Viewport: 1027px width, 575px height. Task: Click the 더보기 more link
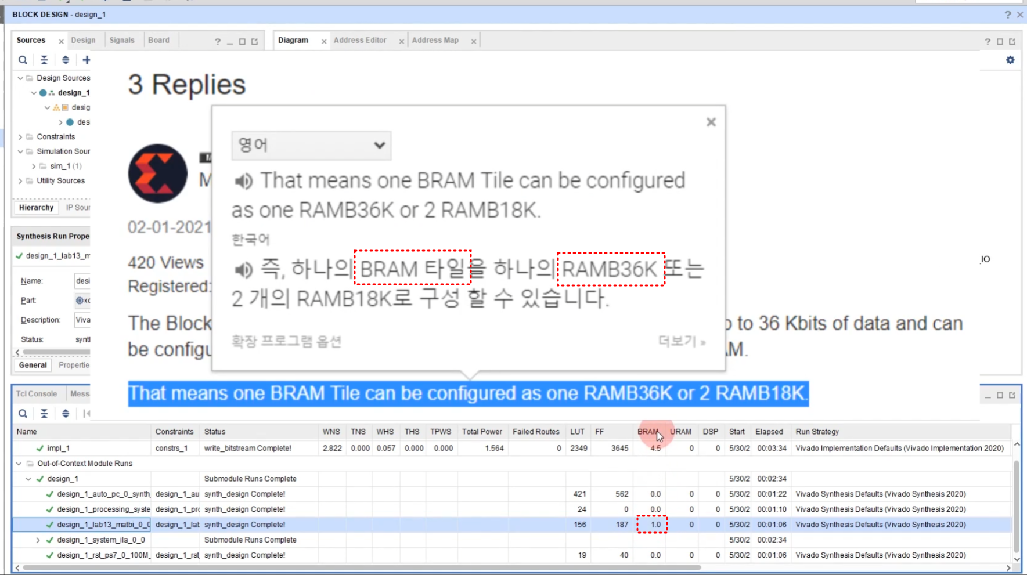pyautogui.click(x=682, y=341)
